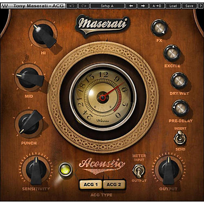
Task: Select the ACG 1 type button
Action: click(91, 184)
